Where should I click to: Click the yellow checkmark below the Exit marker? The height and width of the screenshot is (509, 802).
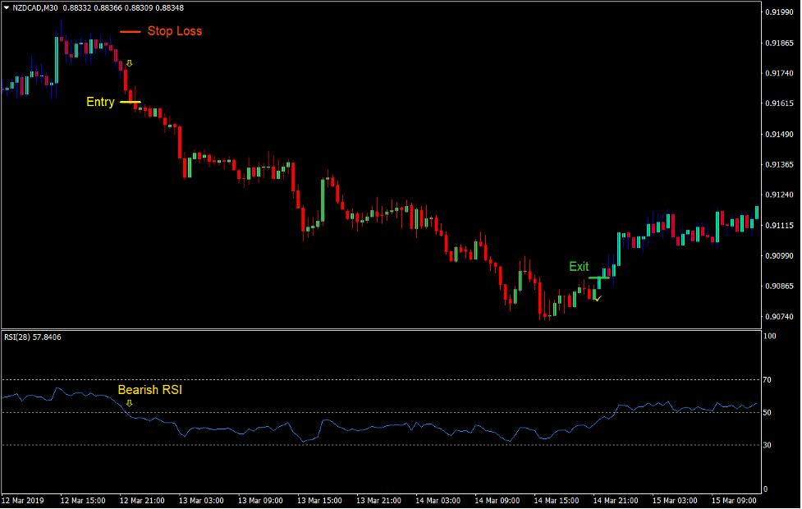tap(598, 299)
